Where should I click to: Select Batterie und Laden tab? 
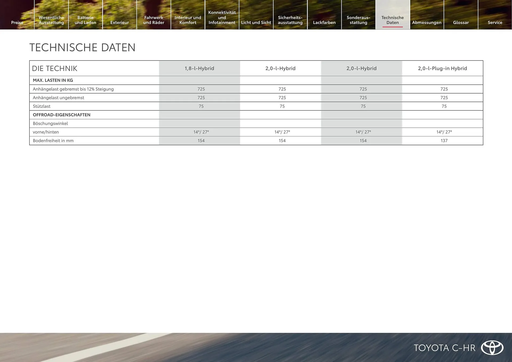click(85, 20)
